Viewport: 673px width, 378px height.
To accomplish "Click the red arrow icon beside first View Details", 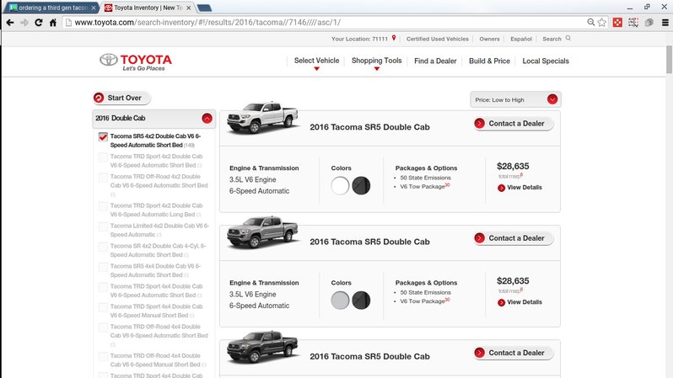I will tap(501, 188).
